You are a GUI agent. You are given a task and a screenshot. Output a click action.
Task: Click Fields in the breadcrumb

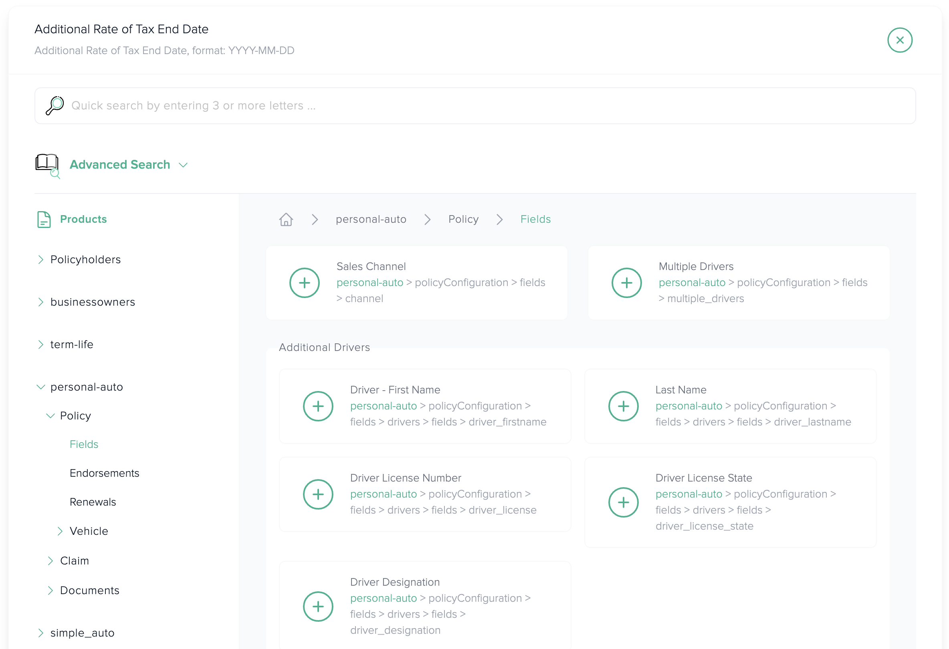pos(535,219)
